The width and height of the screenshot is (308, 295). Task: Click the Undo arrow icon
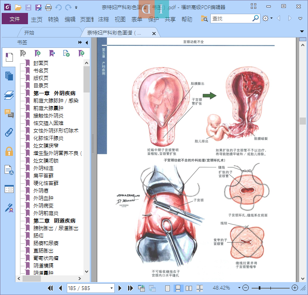click(x=58, y=7)
